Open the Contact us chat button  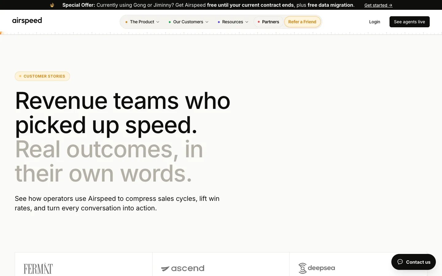pos(413,262)
